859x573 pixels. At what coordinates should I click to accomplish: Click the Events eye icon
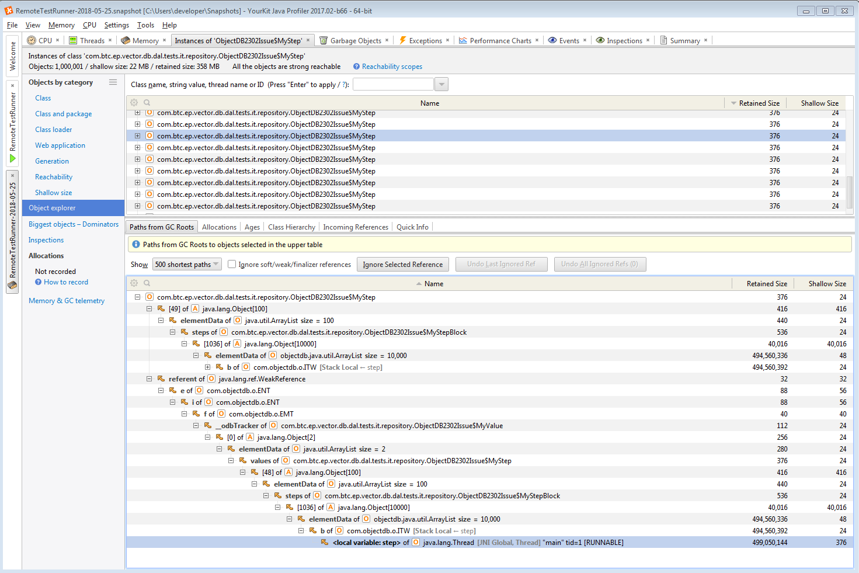point(552,40)
